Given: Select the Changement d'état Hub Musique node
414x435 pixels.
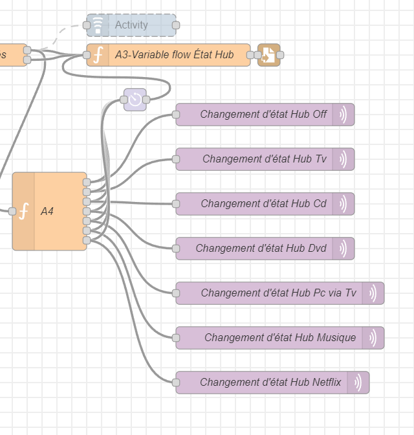Looking at the screenshot, I should point(280,338).
